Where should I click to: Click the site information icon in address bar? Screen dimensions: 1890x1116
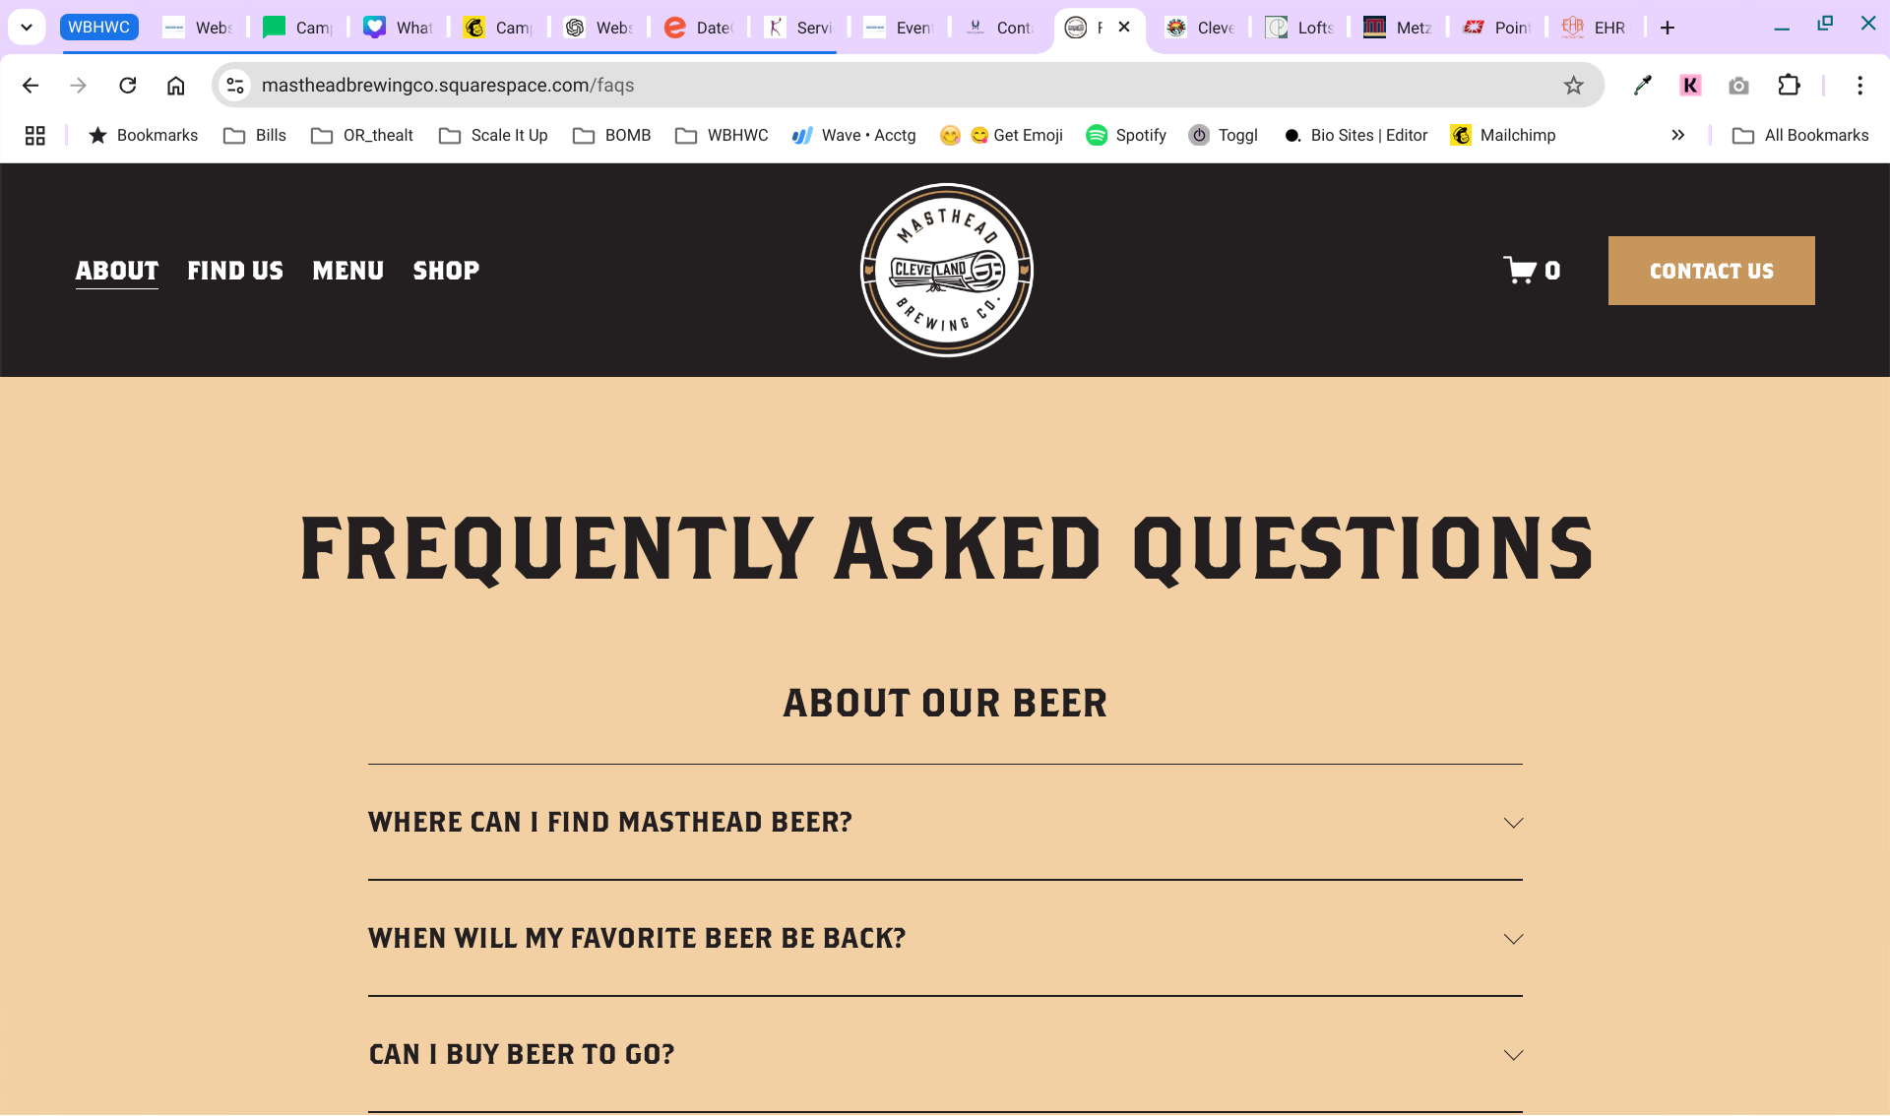[235, 86]
